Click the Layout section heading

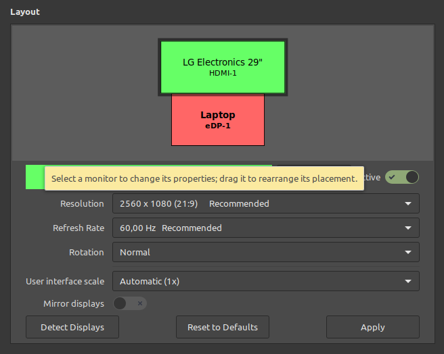[25, 11]
